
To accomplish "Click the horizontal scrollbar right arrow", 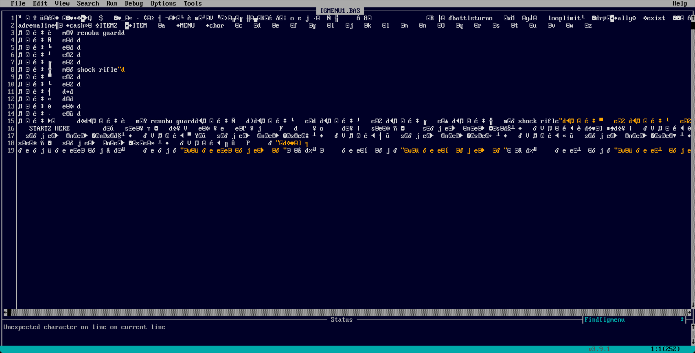I will pyautogui.click(x=689, y=312).
